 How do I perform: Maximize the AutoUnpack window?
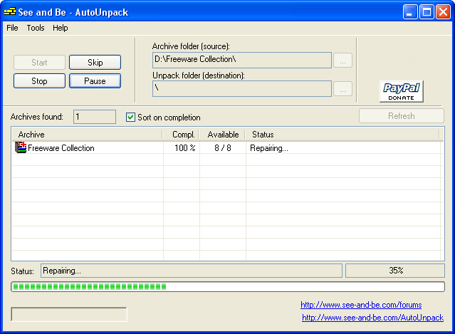(x=427, y=12)
